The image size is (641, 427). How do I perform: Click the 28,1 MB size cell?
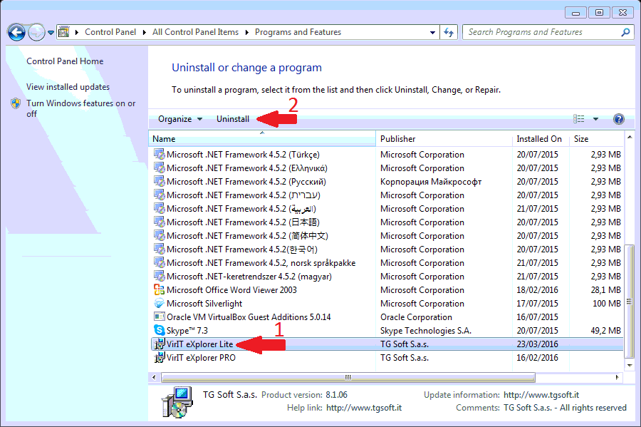pos(606,290)
